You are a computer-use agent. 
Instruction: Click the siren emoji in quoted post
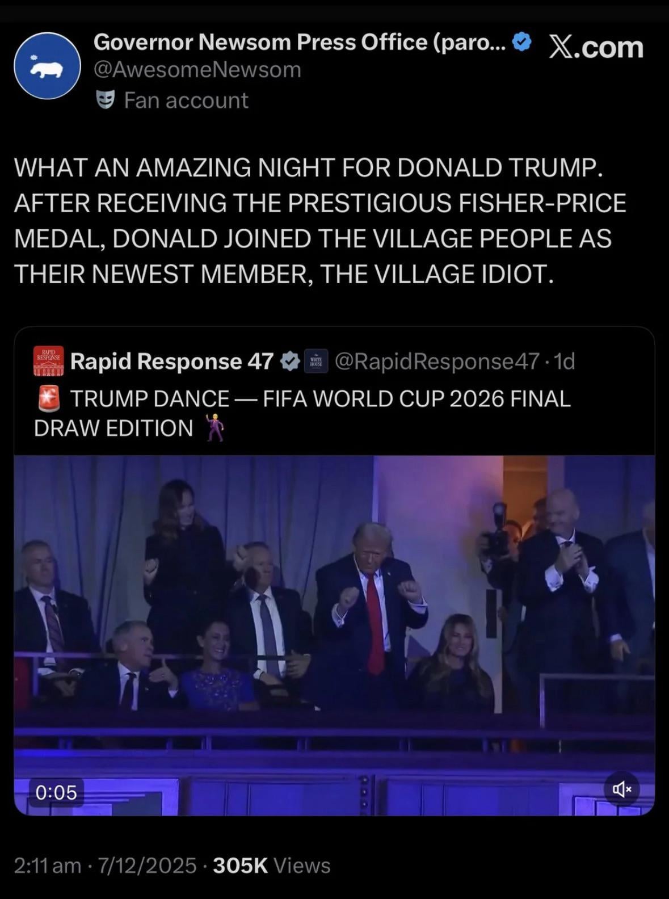click(48, 398)
